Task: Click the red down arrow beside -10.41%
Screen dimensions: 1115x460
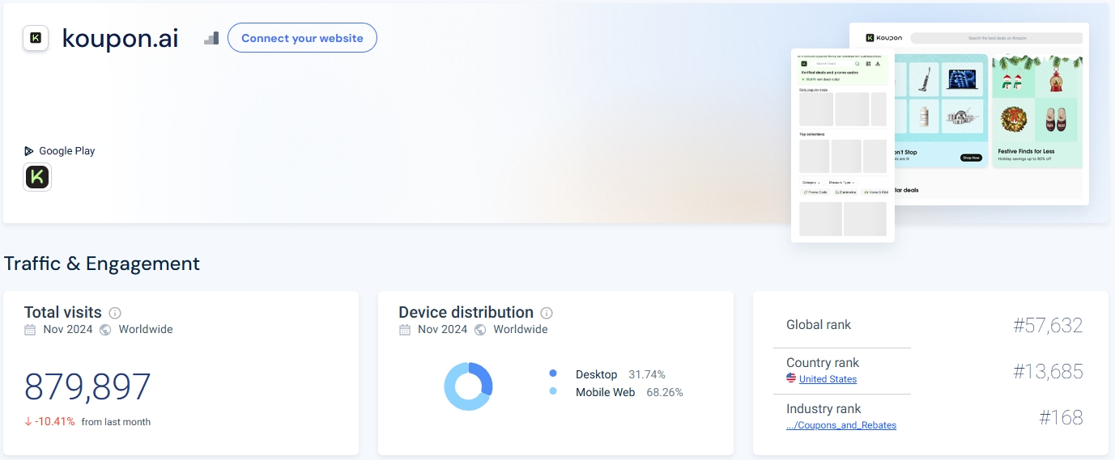Action: point(28,421)
